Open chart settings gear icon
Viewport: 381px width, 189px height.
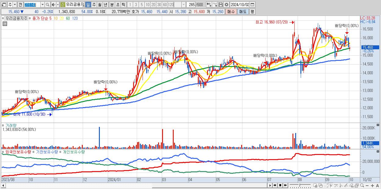click(x=227, y=5)
